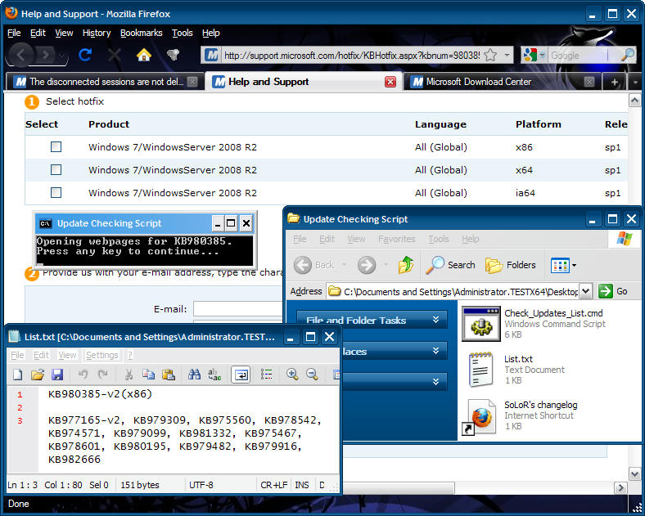
Task: Check the ia64 platform hotfix checkbox
Action: 56,193
